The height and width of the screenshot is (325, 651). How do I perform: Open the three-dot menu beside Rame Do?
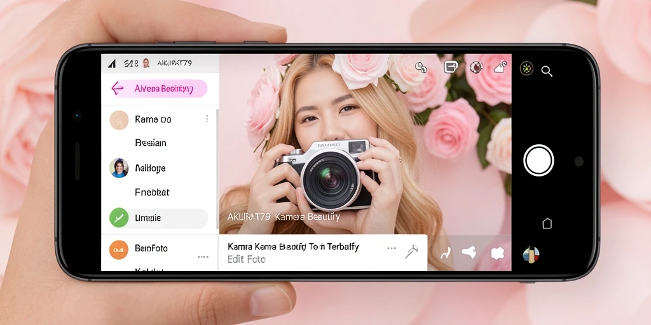tap(207, 119)
